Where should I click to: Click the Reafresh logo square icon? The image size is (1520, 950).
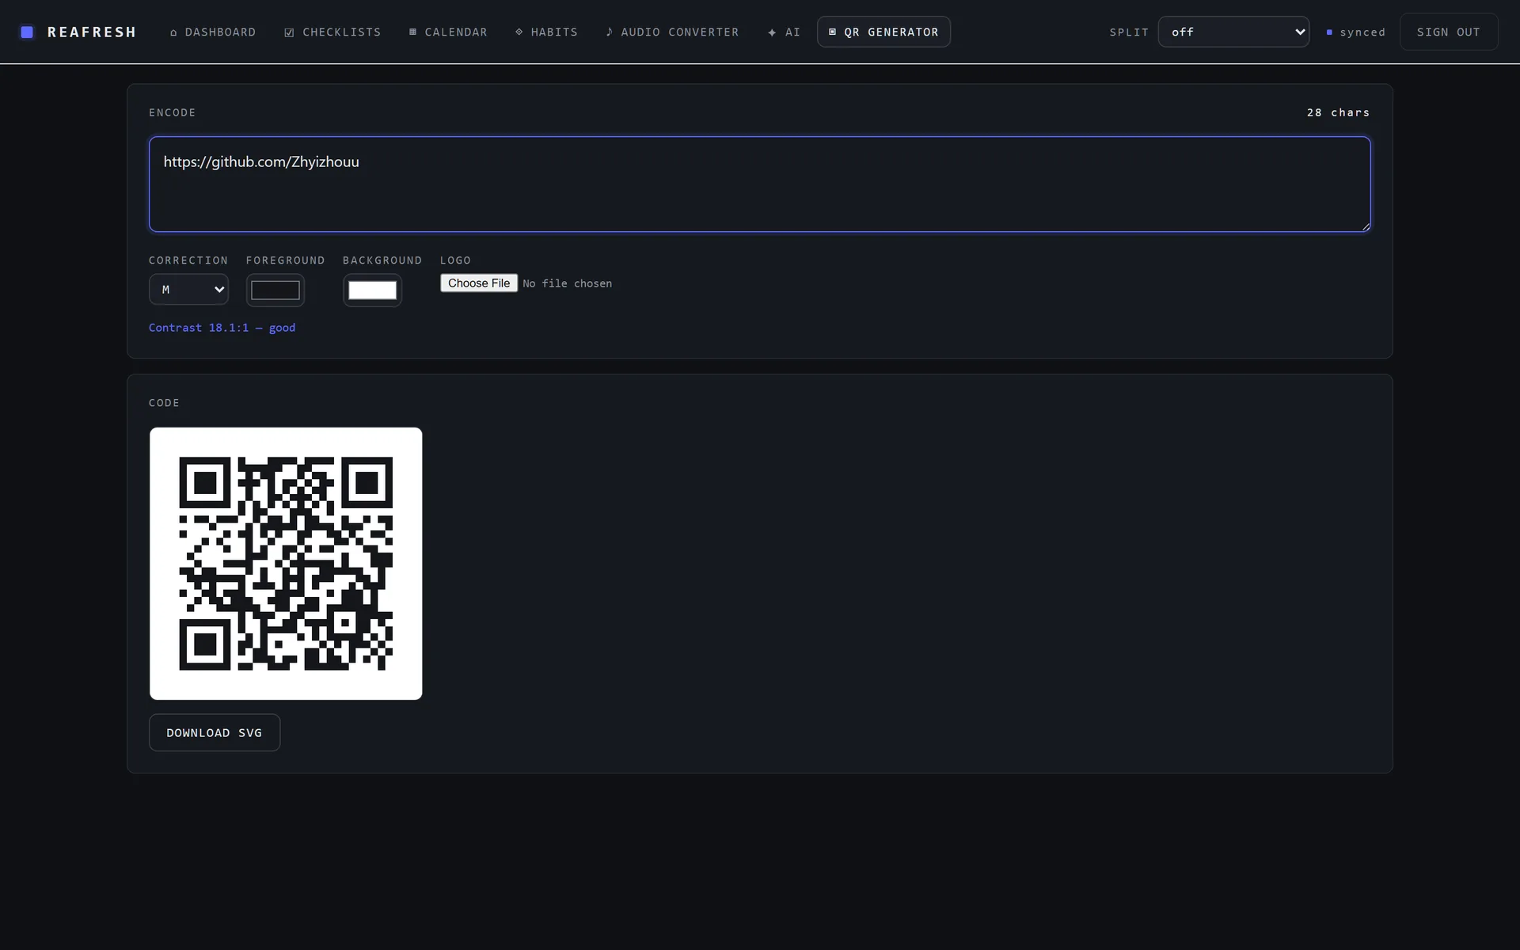(27, 32)
